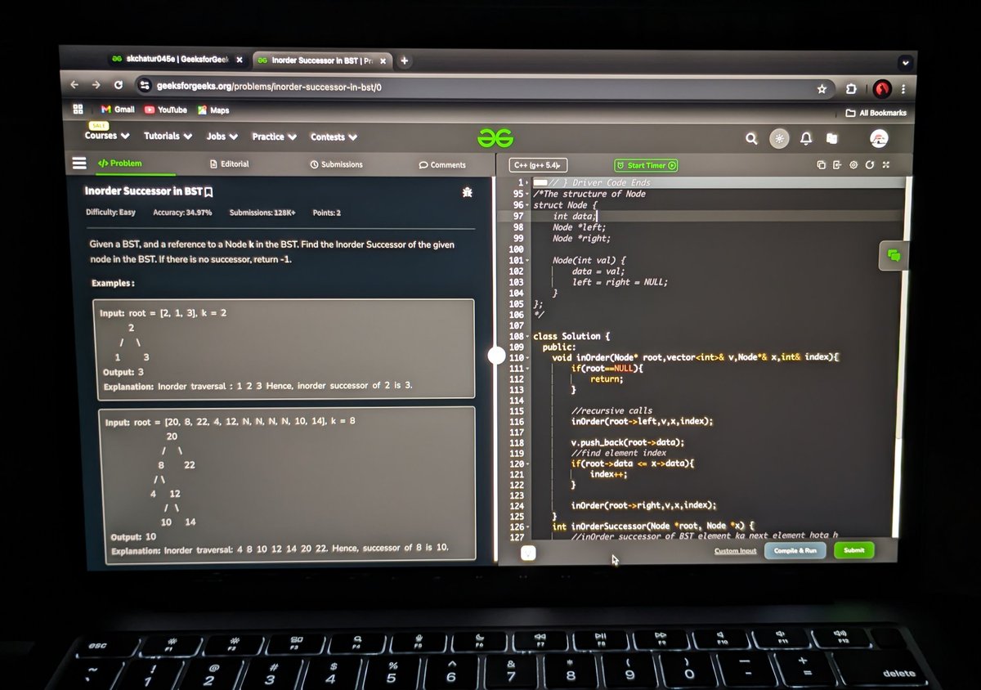Switch to the Problem tab

tap(119, 164)
